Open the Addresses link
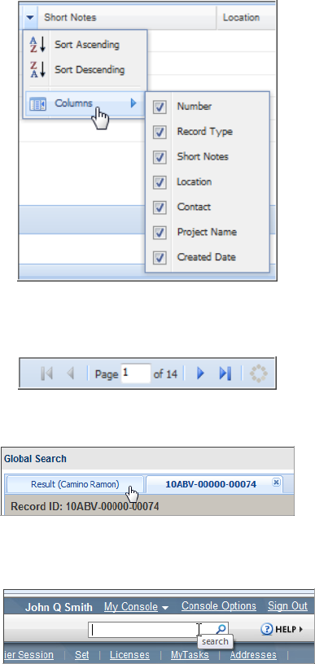The width and height of the screenshot is (315, 664). click(253, 655)
